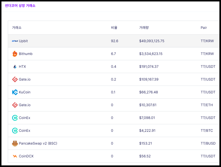Select the $153.21 volume cell
Screen dimensions: 221x167
[x=146, y=143]
